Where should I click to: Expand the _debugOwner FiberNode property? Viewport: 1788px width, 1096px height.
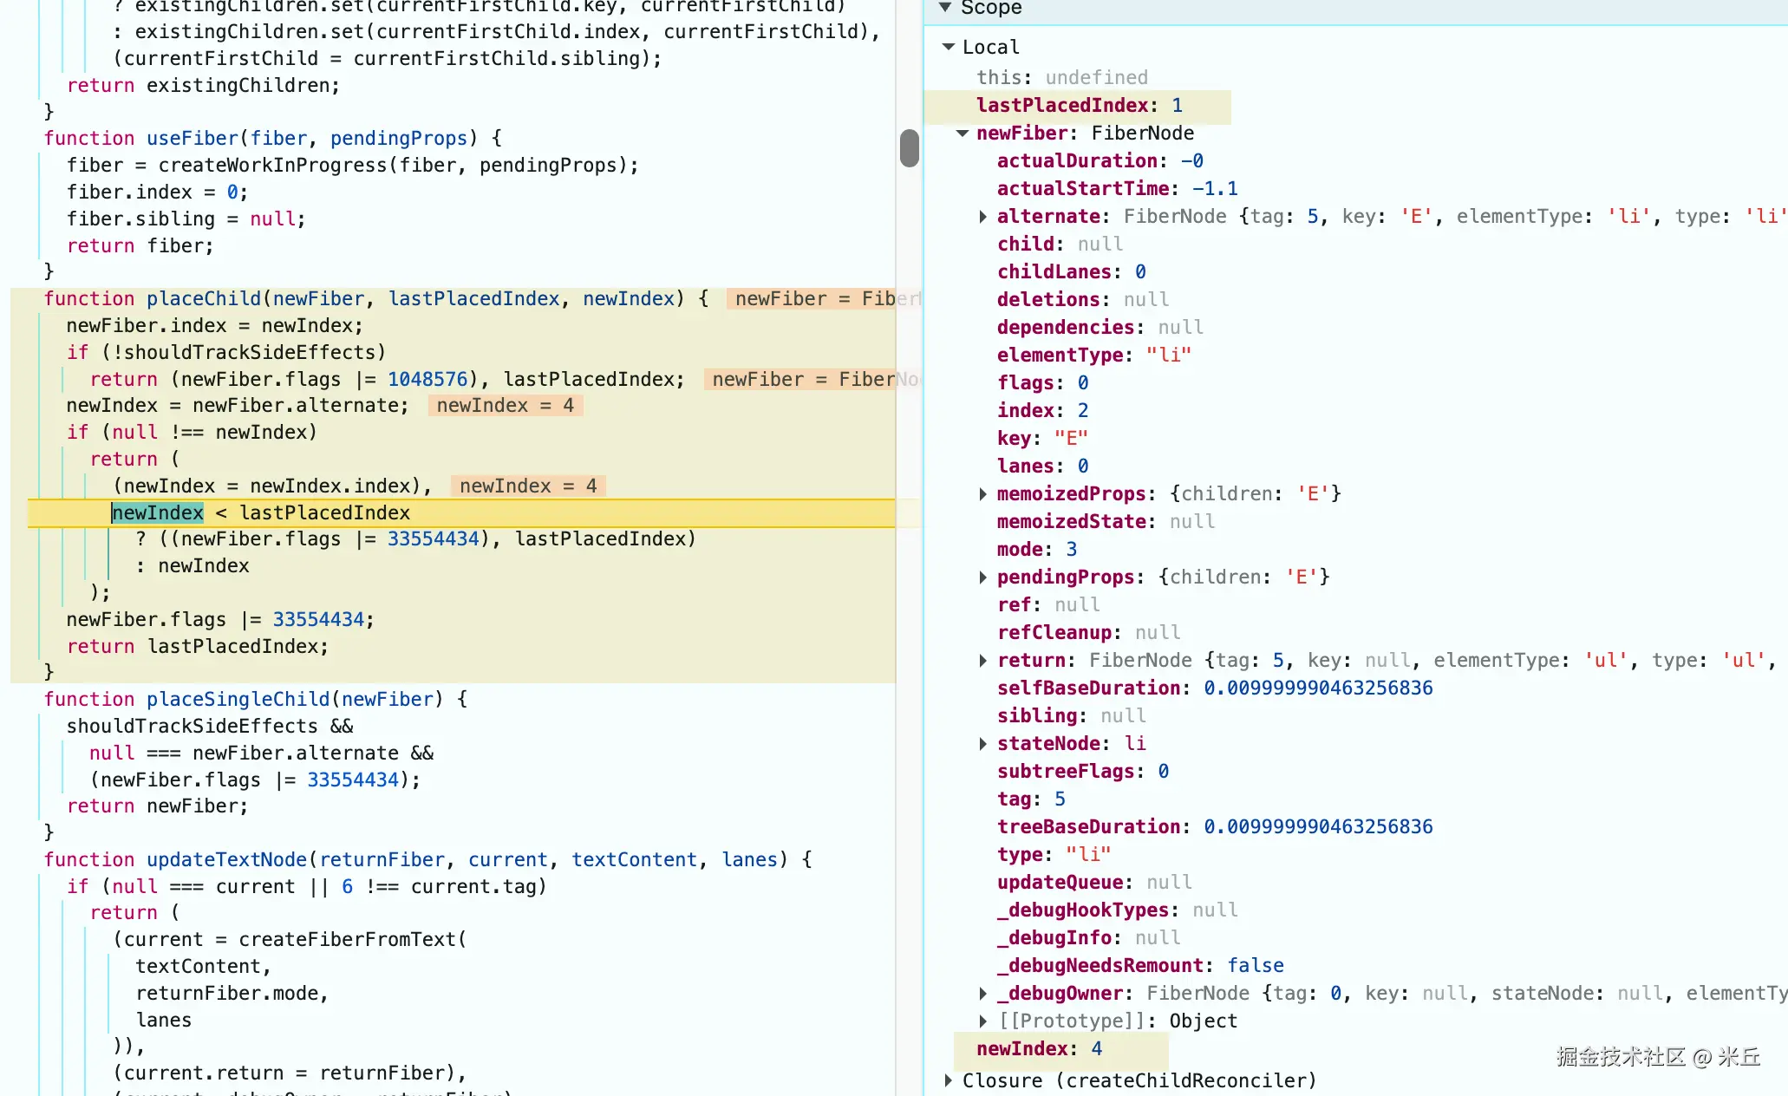pyautogui.click(x=982, y=994)
